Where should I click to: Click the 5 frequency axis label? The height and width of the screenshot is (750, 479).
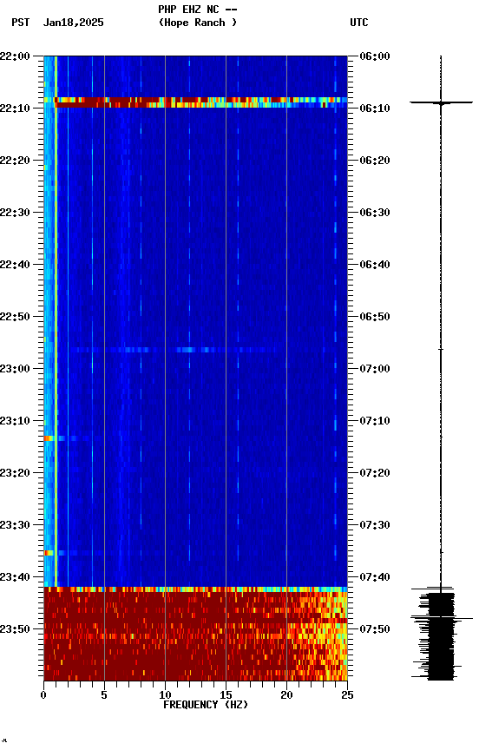[104, 695]
